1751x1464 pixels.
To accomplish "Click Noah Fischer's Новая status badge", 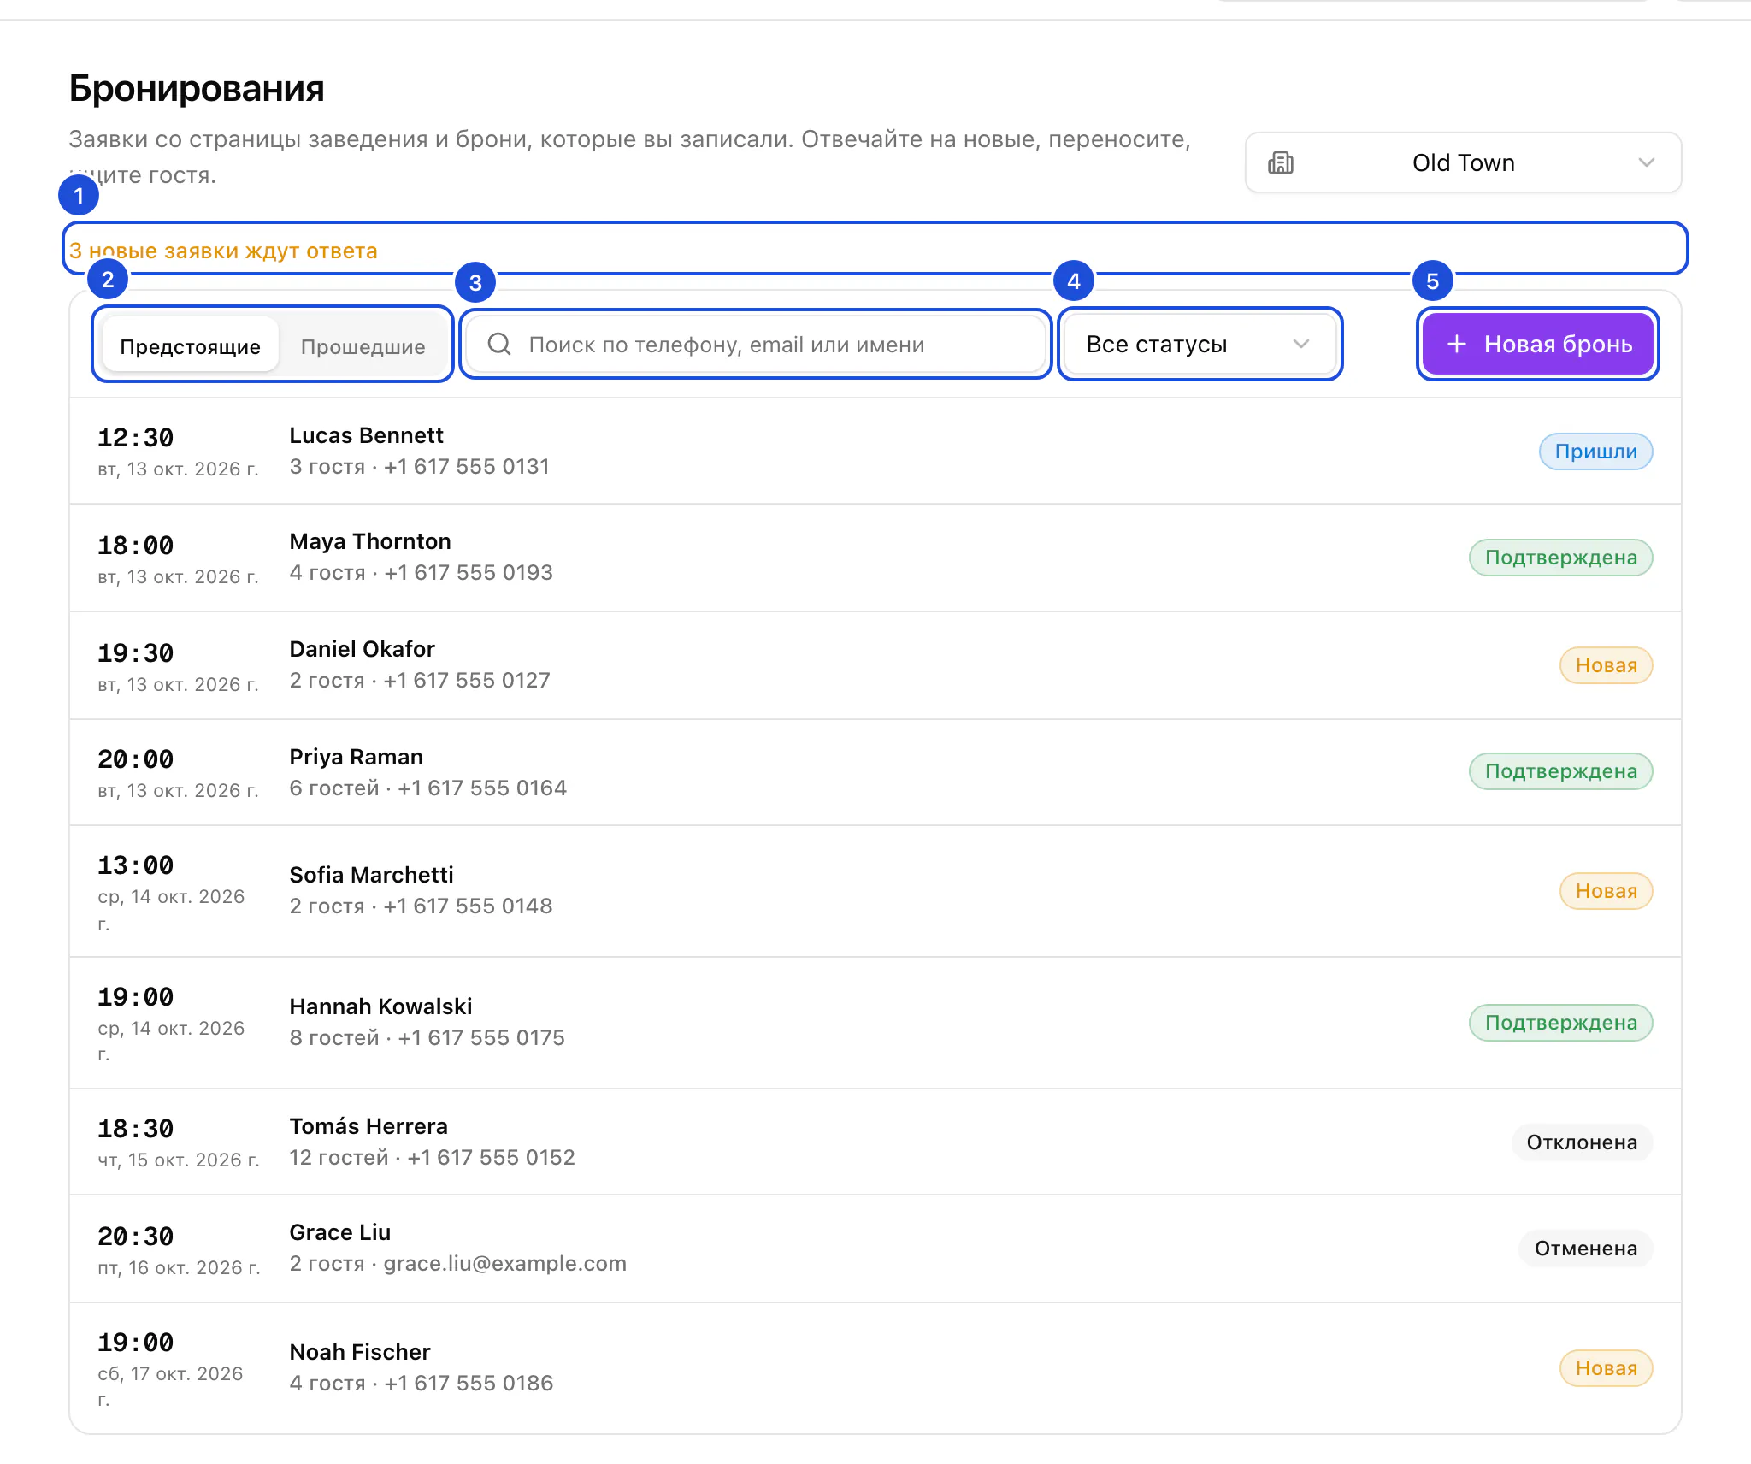I will click(x=1606, y=1368).
